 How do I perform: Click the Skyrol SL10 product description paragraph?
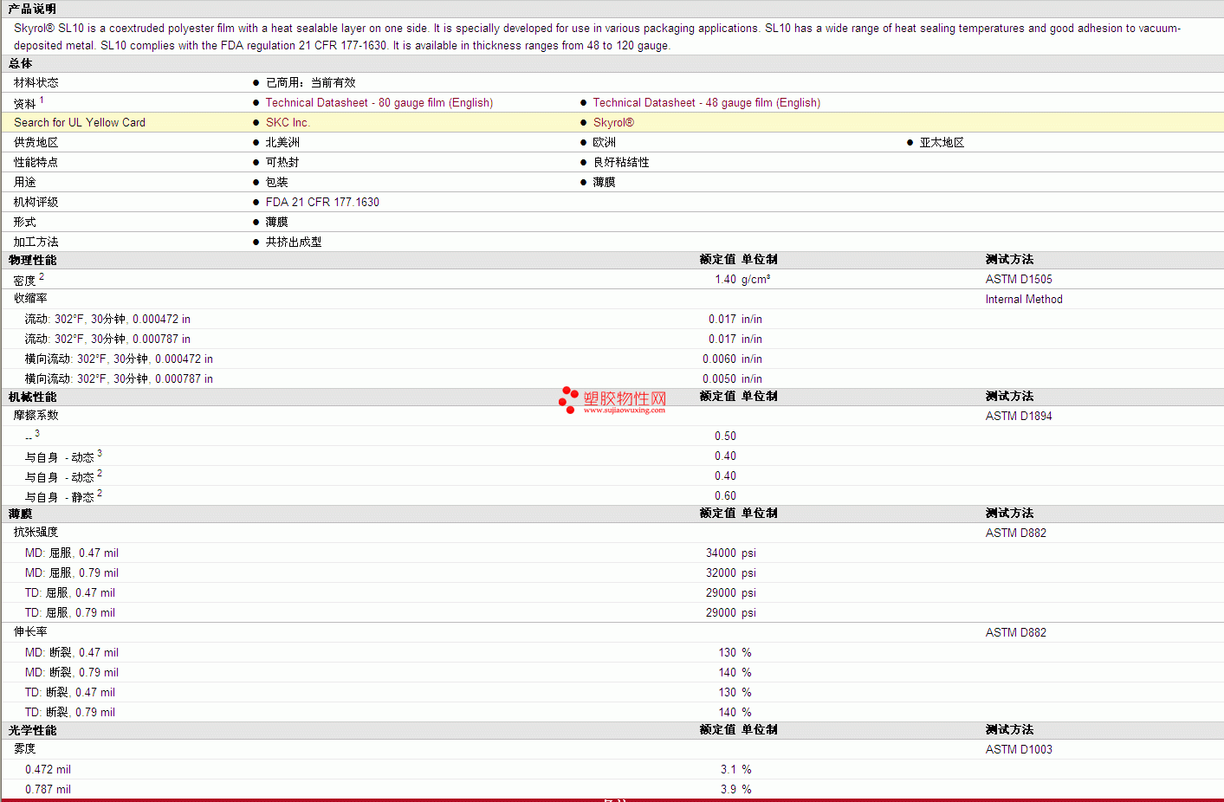coord(598,36)
